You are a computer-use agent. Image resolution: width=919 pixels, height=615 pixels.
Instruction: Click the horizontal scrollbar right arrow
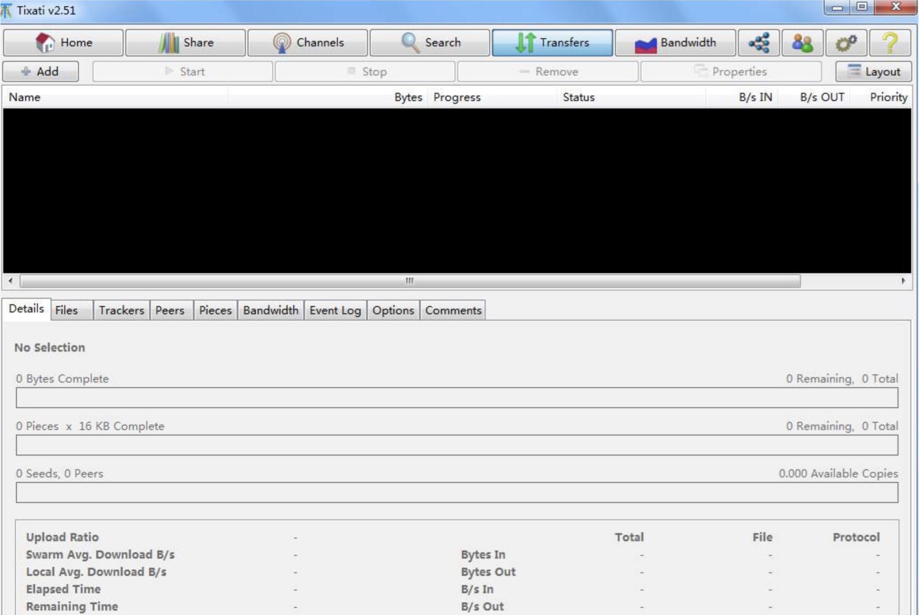pyautogui.click(x=903, y=281)
